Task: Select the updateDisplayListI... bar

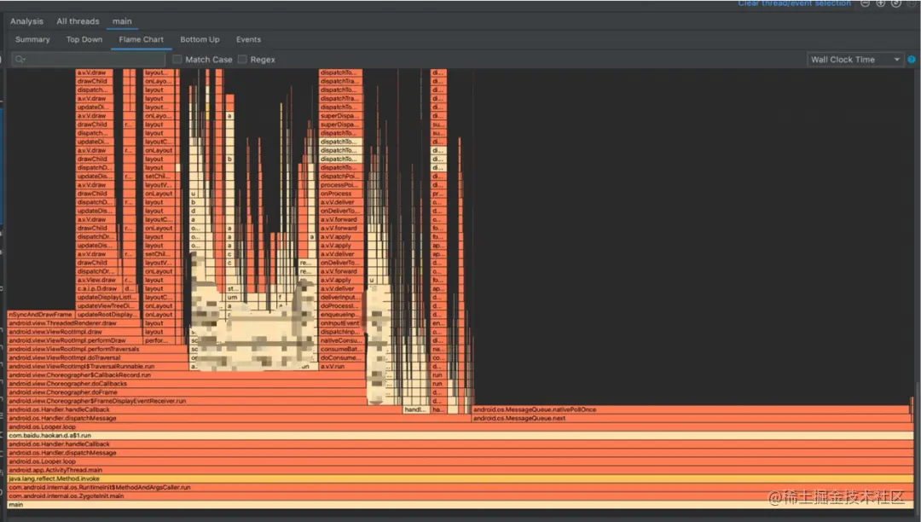Action: point(107,298)
